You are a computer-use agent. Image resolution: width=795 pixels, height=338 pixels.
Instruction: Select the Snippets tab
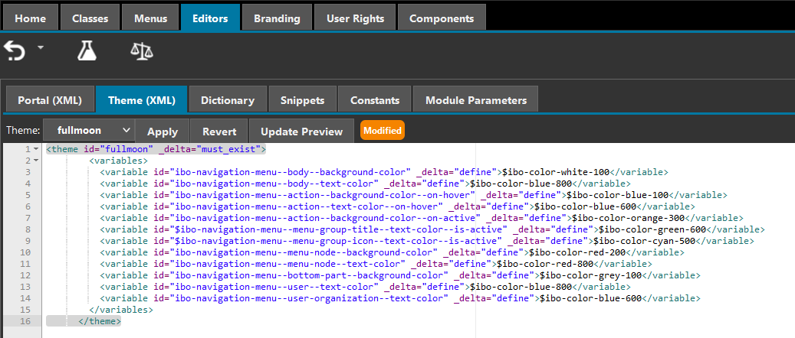301,99
